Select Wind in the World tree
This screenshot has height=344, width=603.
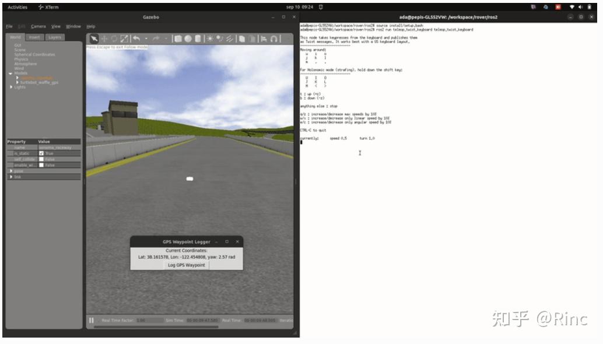point(19,68)
